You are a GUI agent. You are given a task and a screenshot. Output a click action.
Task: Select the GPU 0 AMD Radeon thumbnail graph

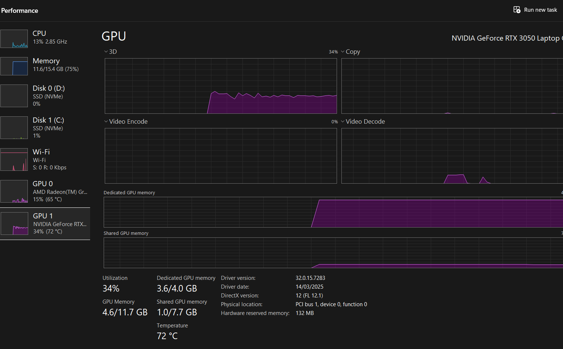(x=14, y=191)
